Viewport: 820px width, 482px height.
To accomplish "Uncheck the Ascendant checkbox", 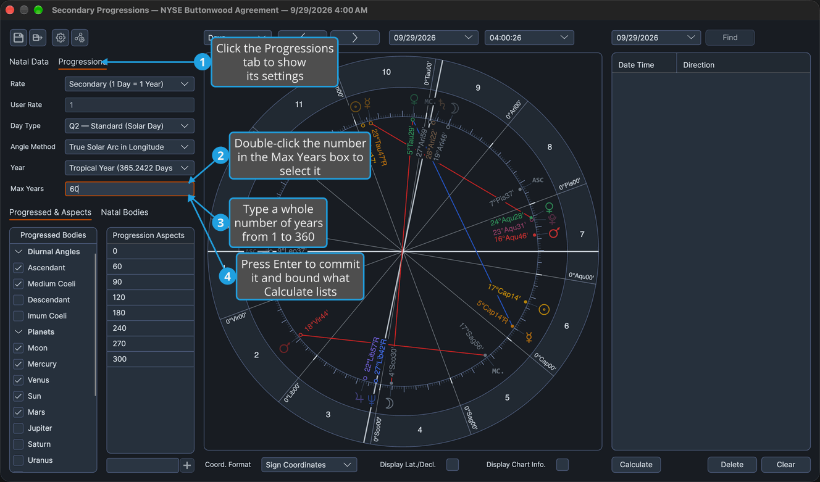I will coord(19,268).
